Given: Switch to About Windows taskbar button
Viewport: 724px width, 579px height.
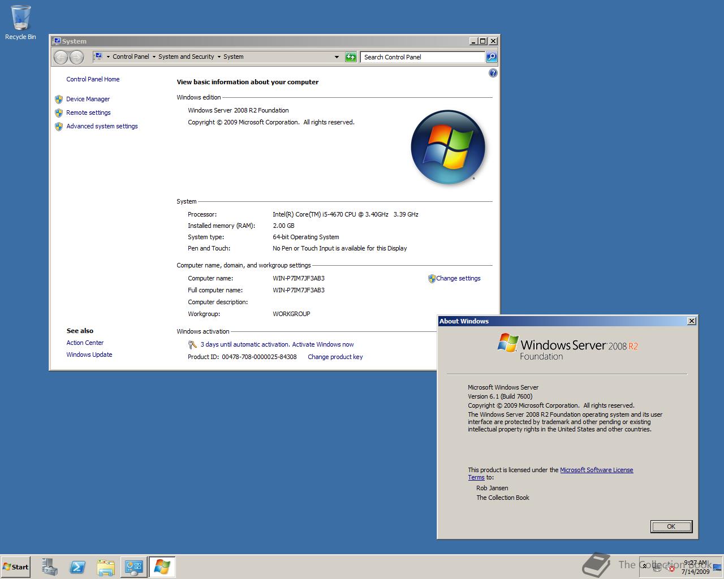Looking at the screenshot, I should 162,567.
